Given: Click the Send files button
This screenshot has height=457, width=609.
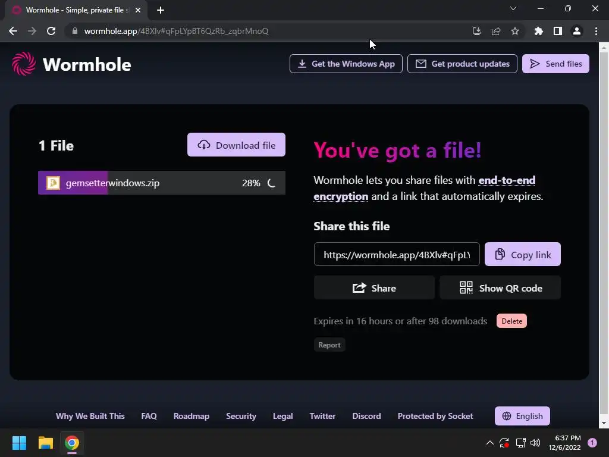Looking at the screenshot, I should [x=555, y=64].
